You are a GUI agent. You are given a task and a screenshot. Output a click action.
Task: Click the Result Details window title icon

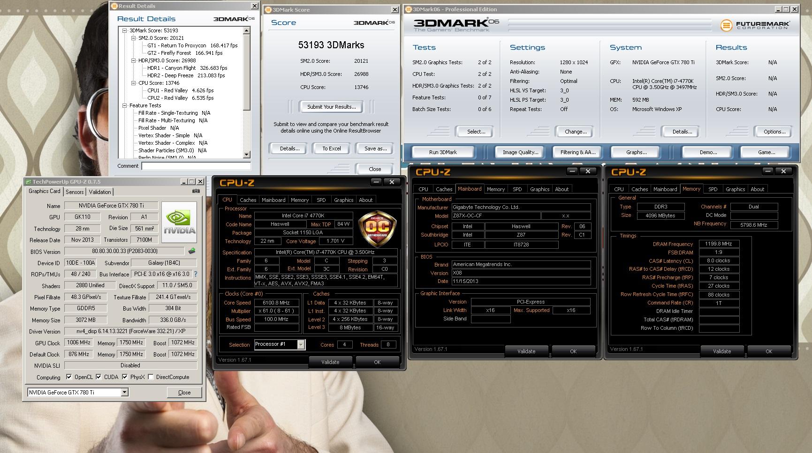[x=114, y=6]
